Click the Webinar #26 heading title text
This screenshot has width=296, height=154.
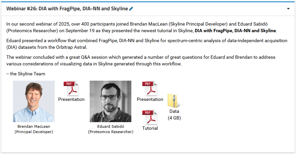[67, 9]
